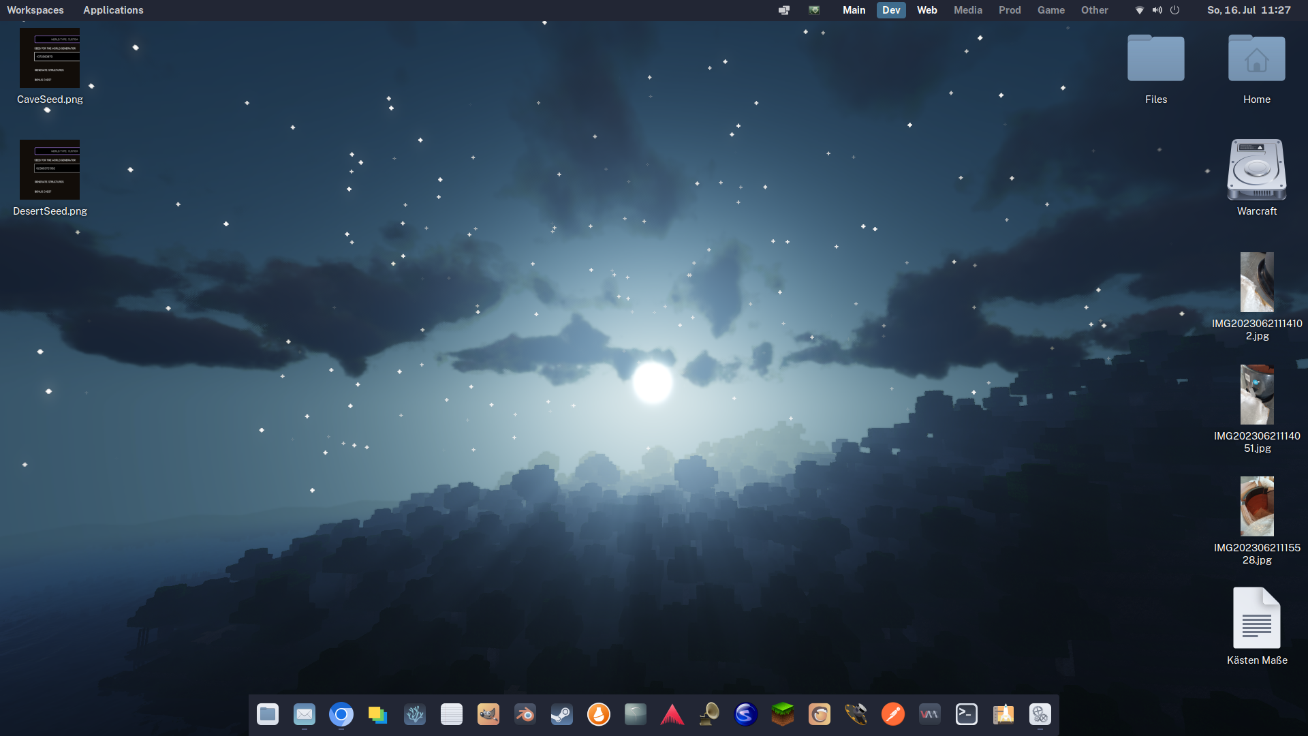Open the power menu icon
The image size is (1308, 736).
click(x=1174, y=10)
